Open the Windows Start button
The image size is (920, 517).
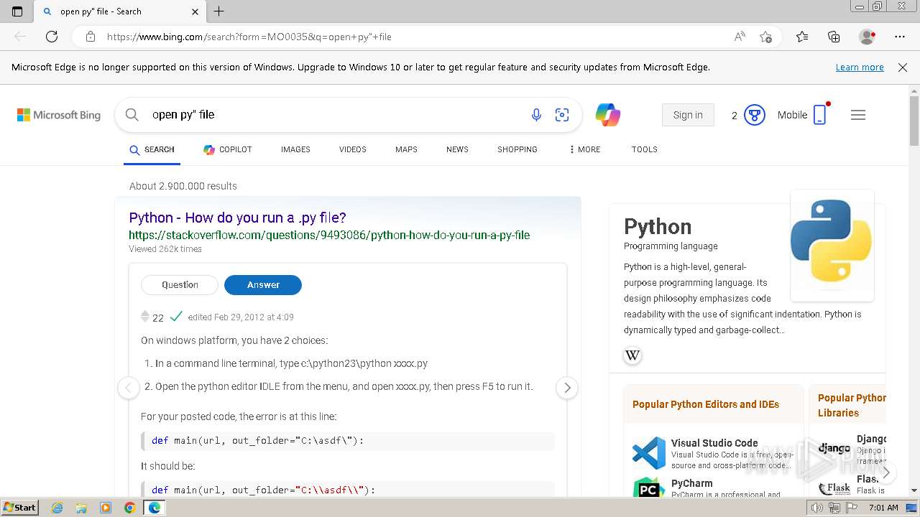(20, 508)
